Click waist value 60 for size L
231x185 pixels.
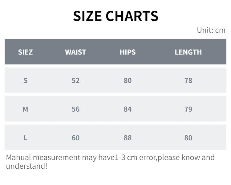pos(75,138)
